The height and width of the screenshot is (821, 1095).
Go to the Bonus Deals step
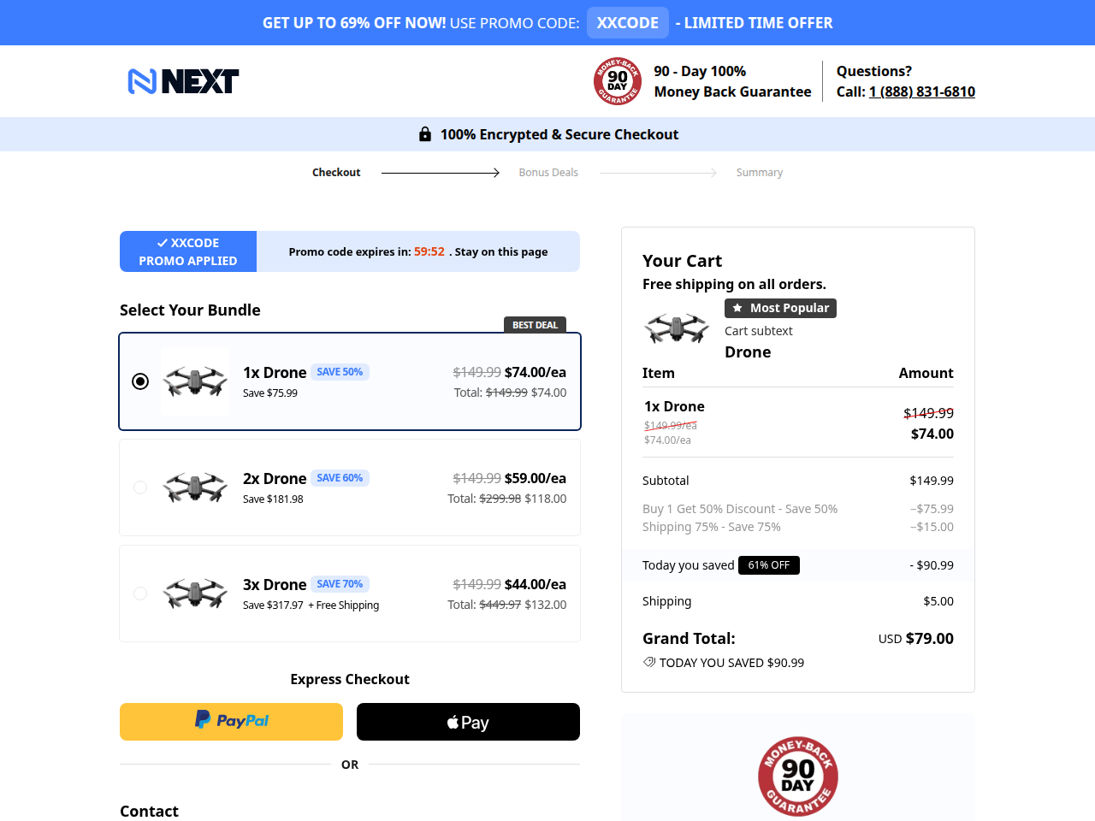tap(548, 173)
